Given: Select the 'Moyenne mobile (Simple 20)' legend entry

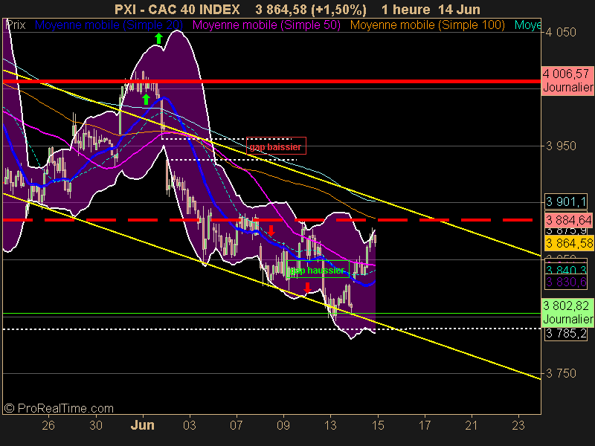Looking at the screenshot, I should [109, 25].
